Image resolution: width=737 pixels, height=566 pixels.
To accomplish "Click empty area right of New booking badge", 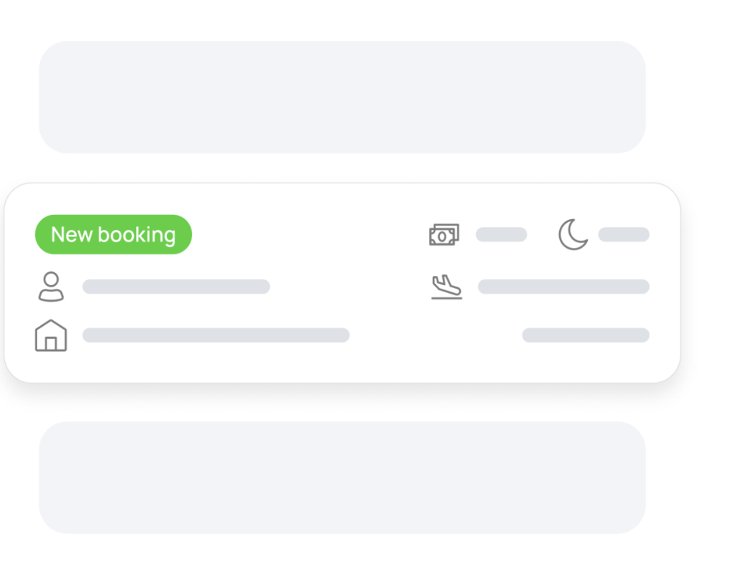I will coord(305,234).
